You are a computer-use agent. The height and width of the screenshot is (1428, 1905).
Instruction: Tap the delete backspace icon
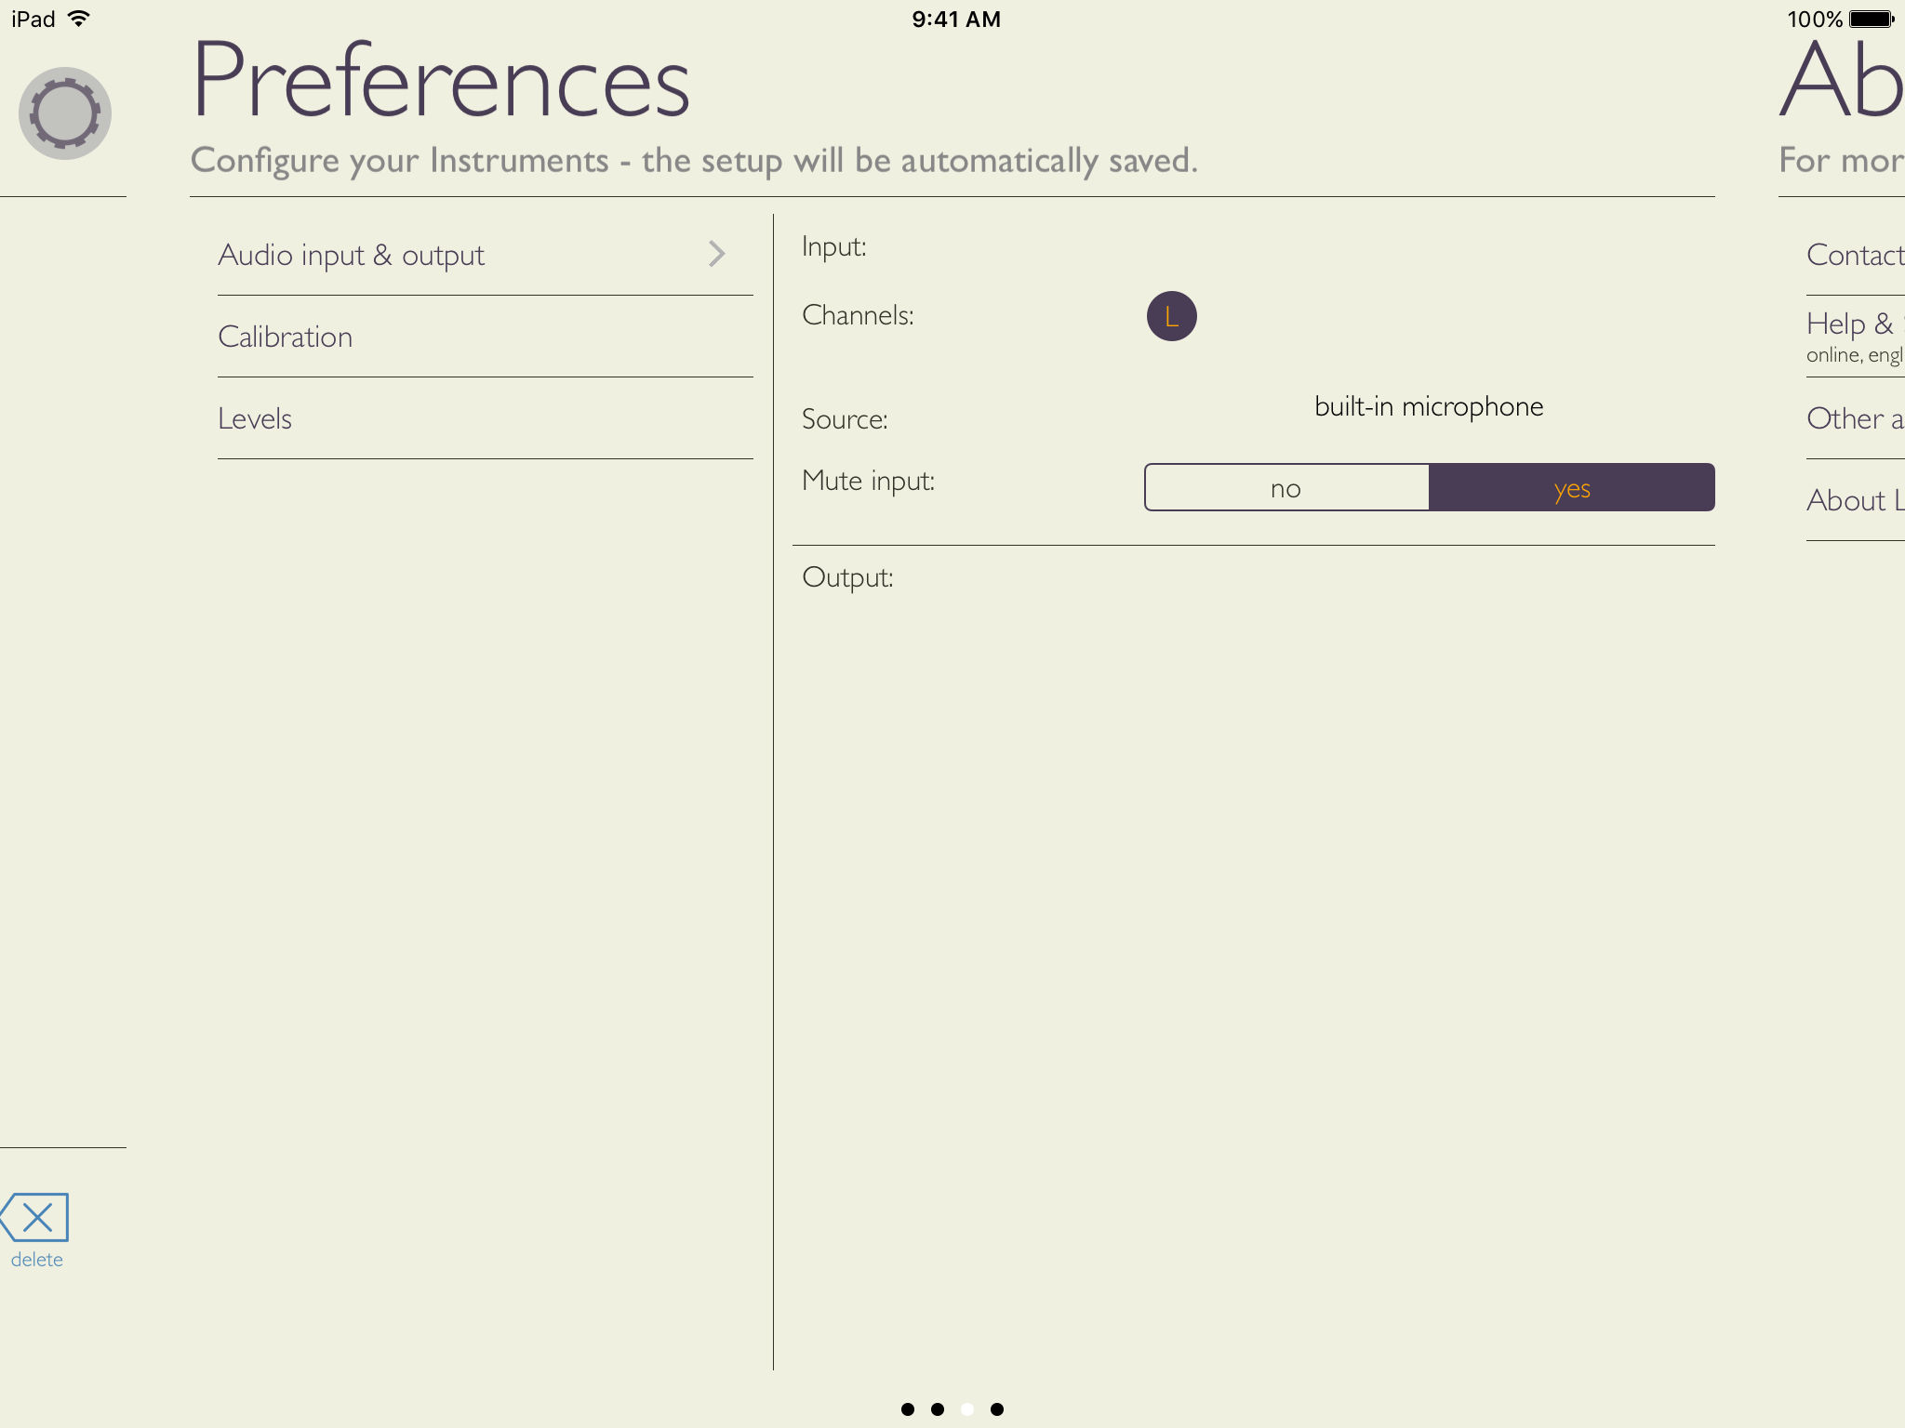click(34, 1217)
